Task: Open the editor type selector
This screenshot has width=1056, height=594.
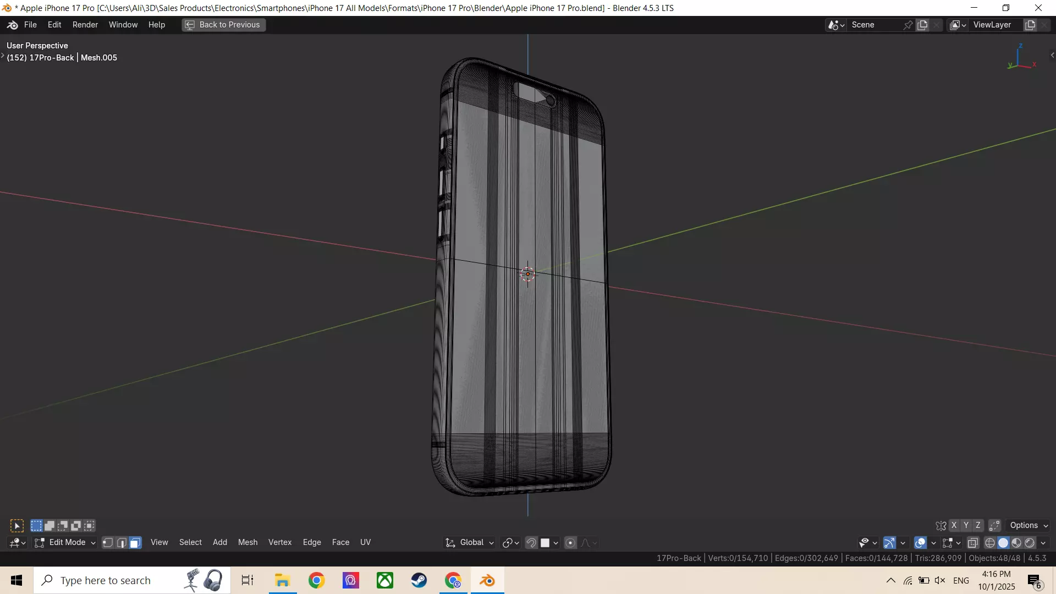Action: pyautogui.click(x=18, y=543)
